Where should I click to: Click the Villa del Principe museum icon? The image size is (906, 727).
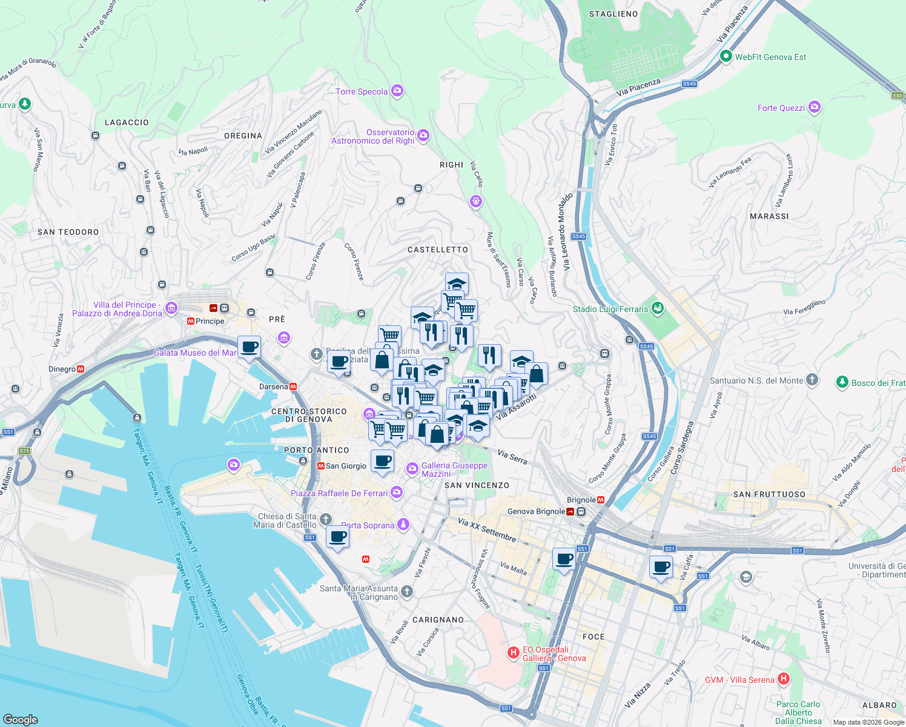point(171,309)
